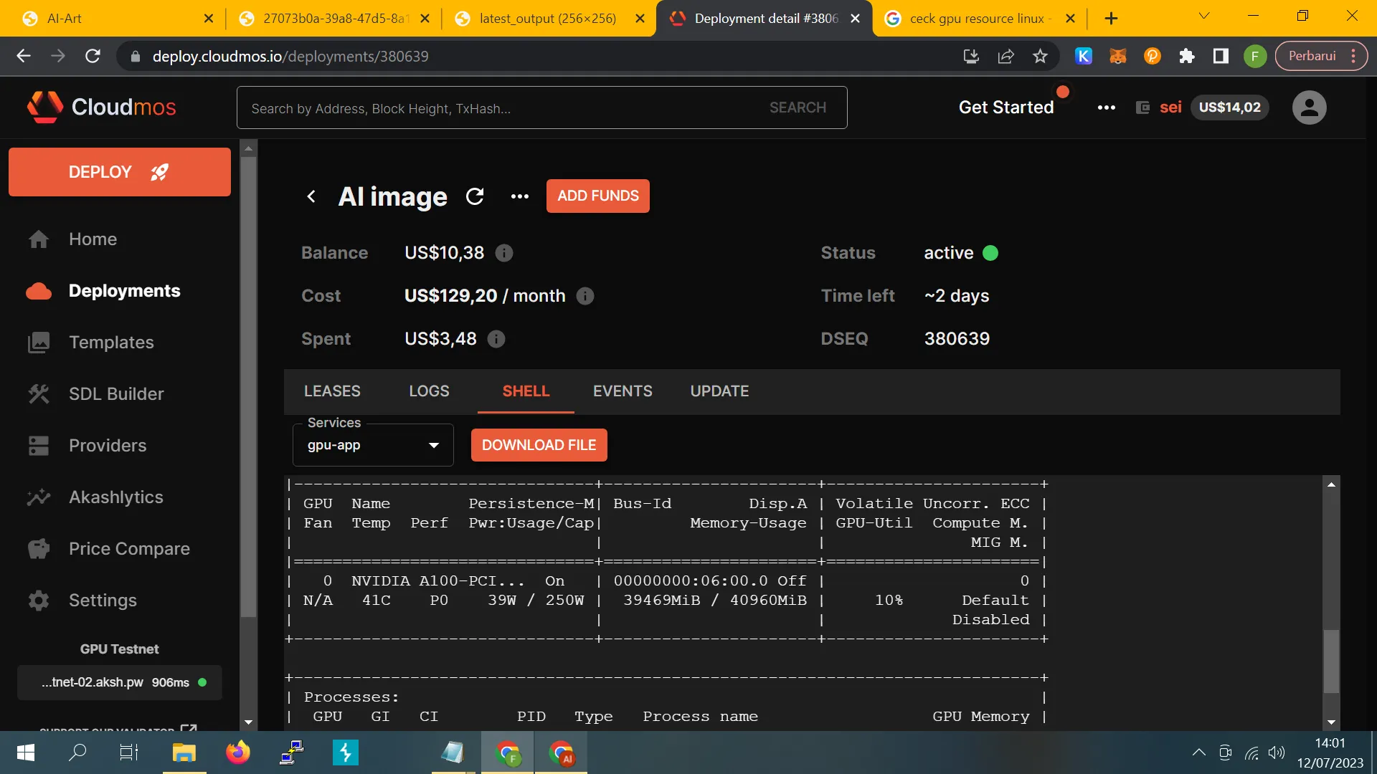Click the GPU Testnet node selector
Screen dimensions: 1377x774
120,682
